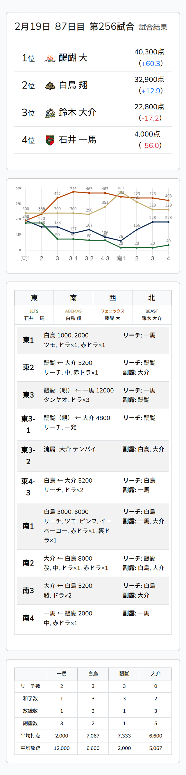186x775 pixels.
Task: Click the 東 seat column header
Action: [34, 298]
